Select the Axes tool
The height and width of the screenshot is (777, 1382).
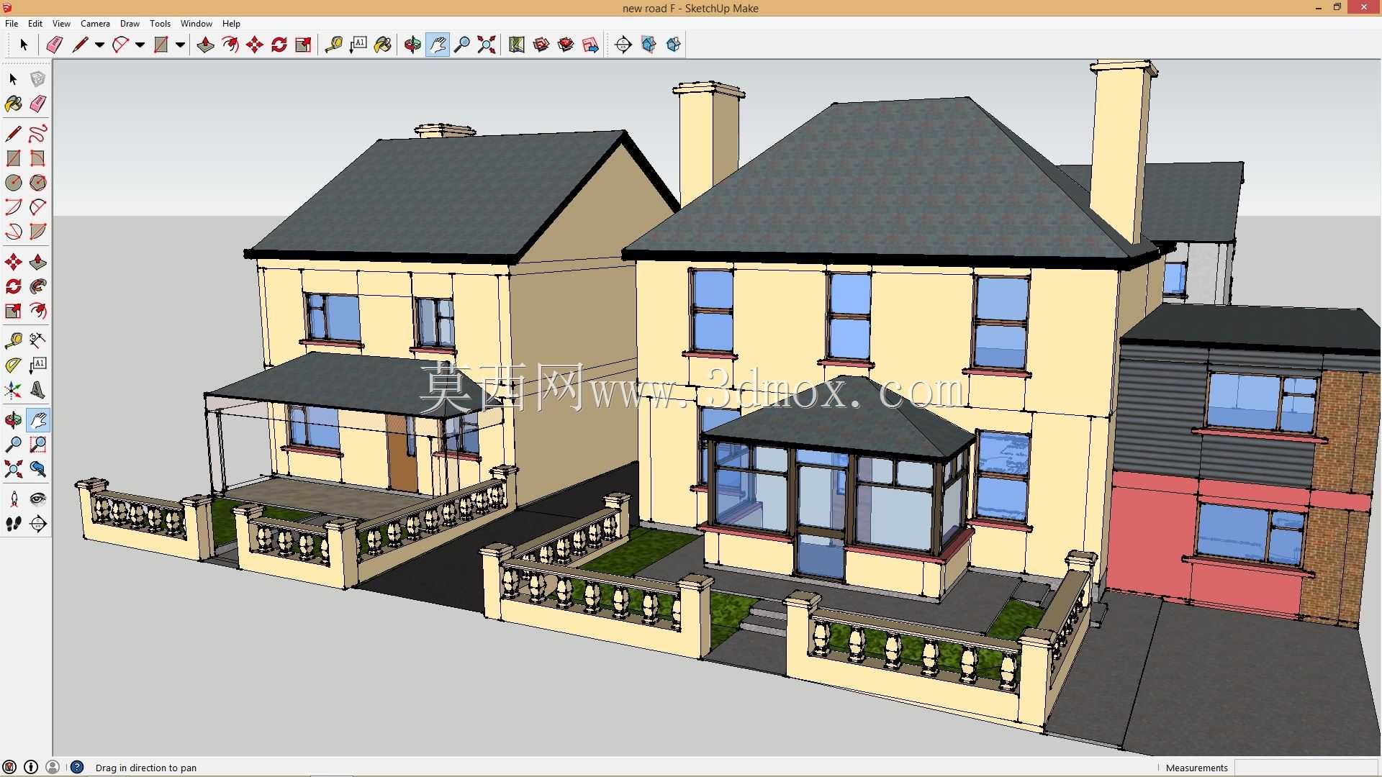click(13, 391)
